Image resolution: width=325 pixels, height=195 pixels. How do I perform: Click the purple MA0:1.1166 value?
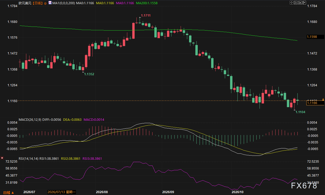click(125, 3)
